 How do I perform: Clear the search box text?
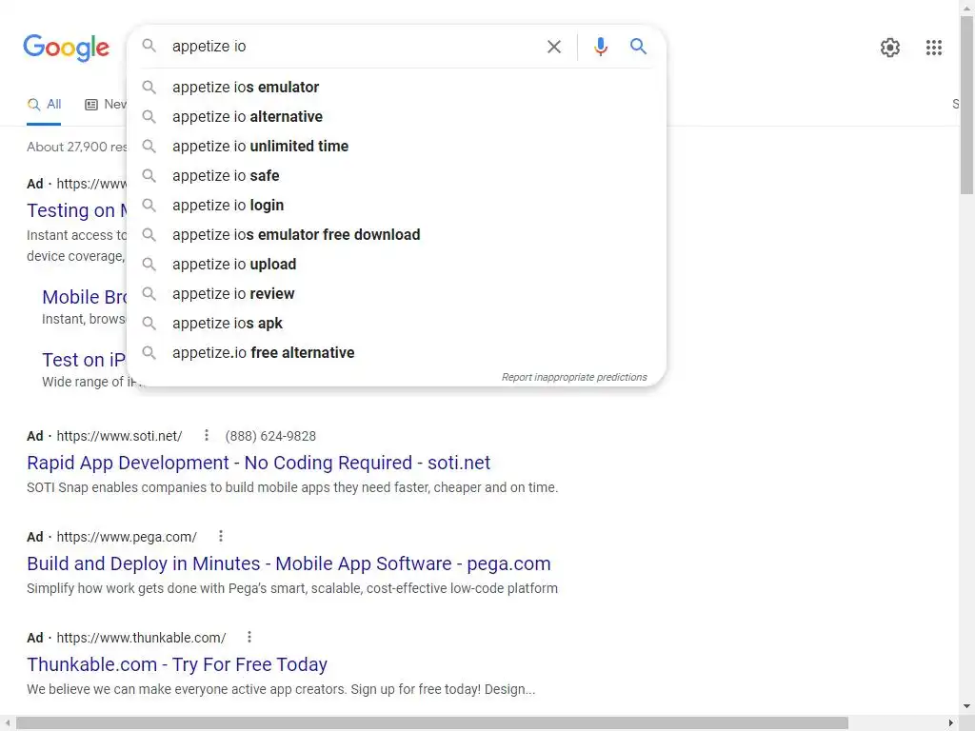(554, 47)
